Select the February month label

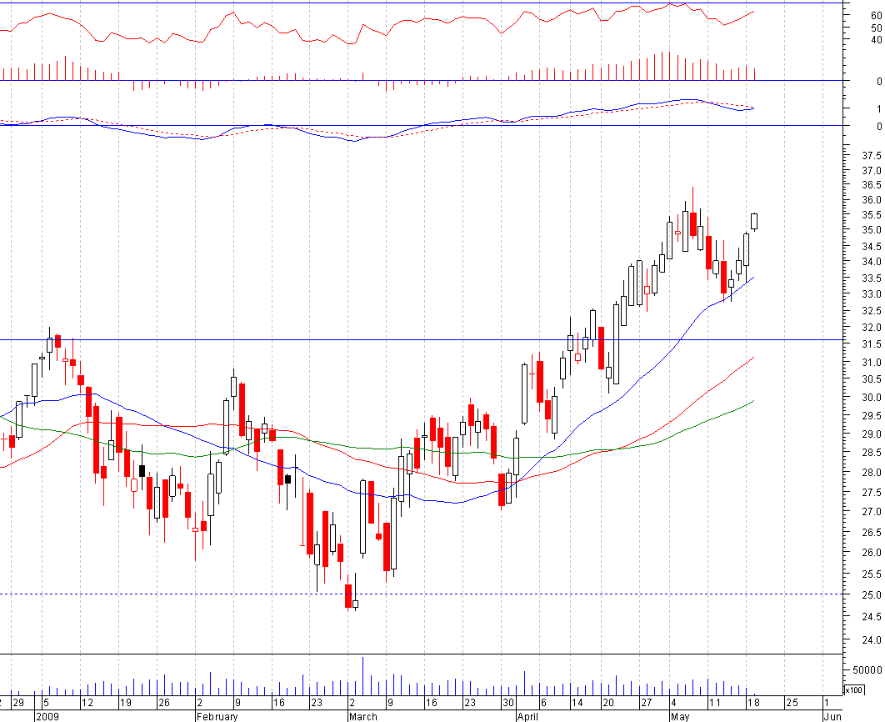[217, 717]
